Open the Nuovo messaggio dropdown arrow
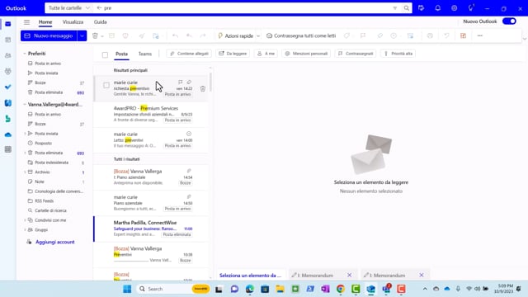Viewport: 528px width, 297px height. [x=82, y=35]
